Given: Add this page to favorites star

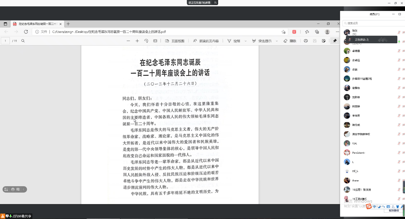Looking at the screenshot, I should coord(283,32).
